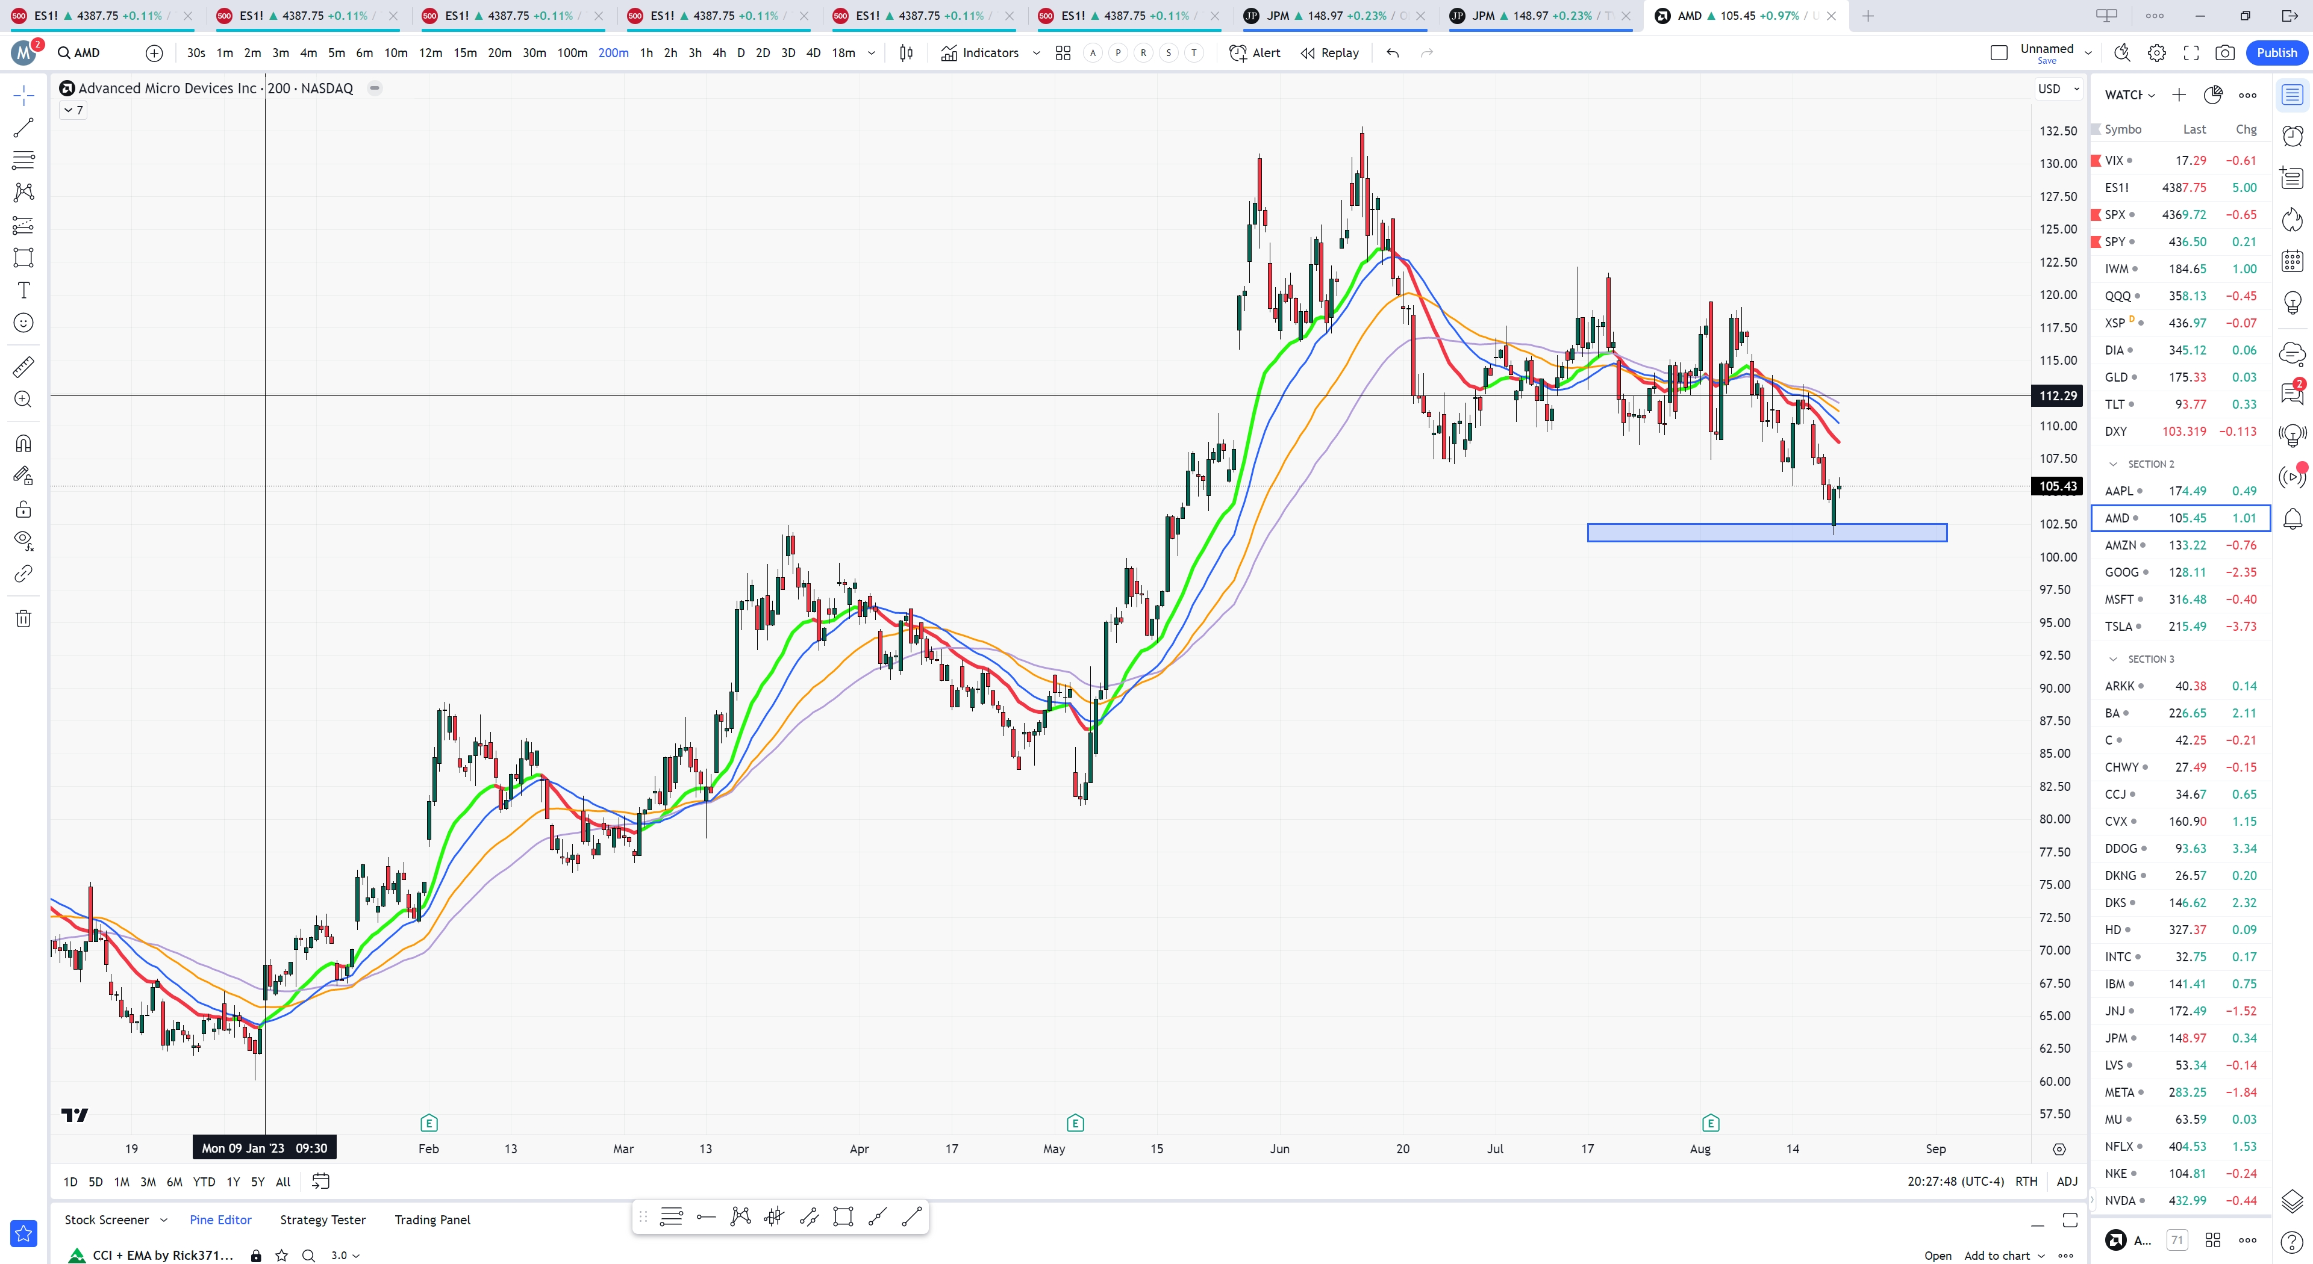
Task: Switch to the Strategy Tester tab
Action: tap(322, 1220)
